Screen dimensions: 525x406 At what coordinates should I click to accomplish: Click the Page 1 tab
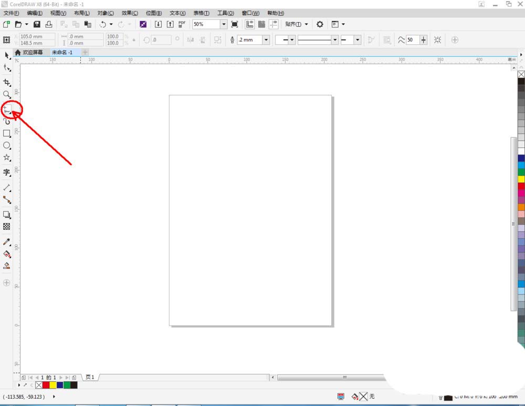point(90,377)
